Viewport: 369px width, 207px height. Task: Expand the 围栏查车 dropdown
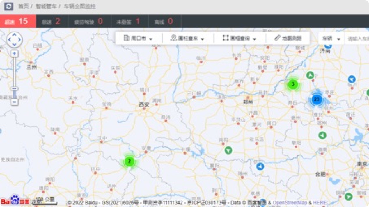coord(187,38)
